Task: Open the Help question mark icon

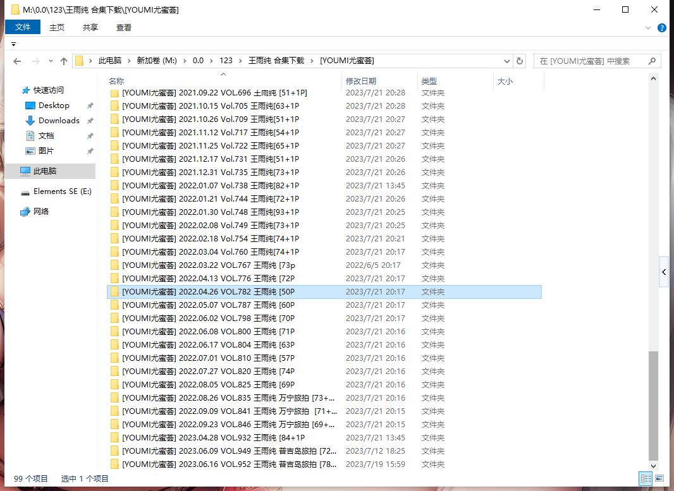Action: coord(661,28)
